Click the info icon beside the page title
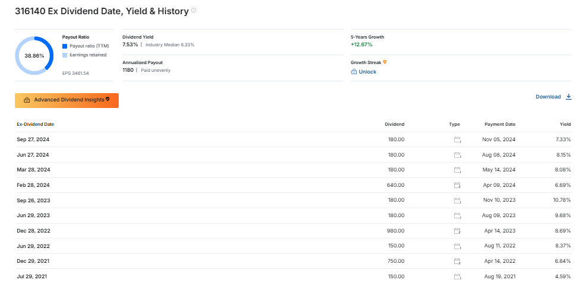Screen dimensions: 580x283 click(x=194, y=11)
